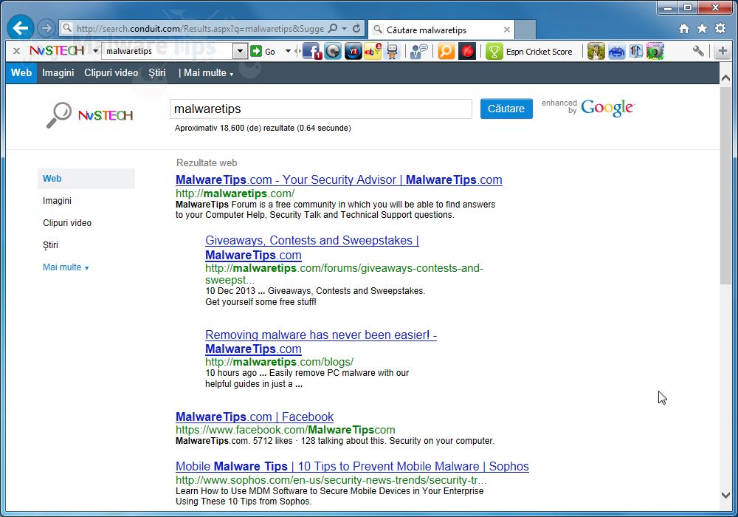Image resolution: width=738 pixels, height=517 pixels.
Task: Open Espn Cricket Score toolbar link
Action: (539, 52)
